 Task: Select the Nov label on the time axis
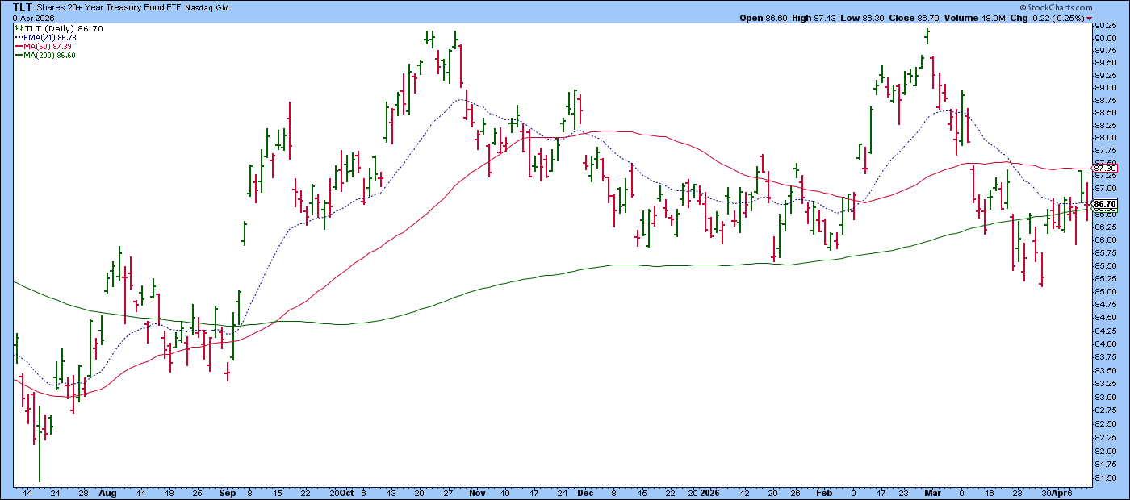(x=477, y=492)
